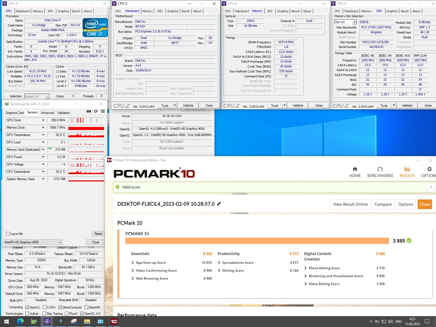Viewport: 436px width, 327px height.
Task: Open Tools dropdown arrow in Mainboard CPU-Z window
Action: (175, 105)
